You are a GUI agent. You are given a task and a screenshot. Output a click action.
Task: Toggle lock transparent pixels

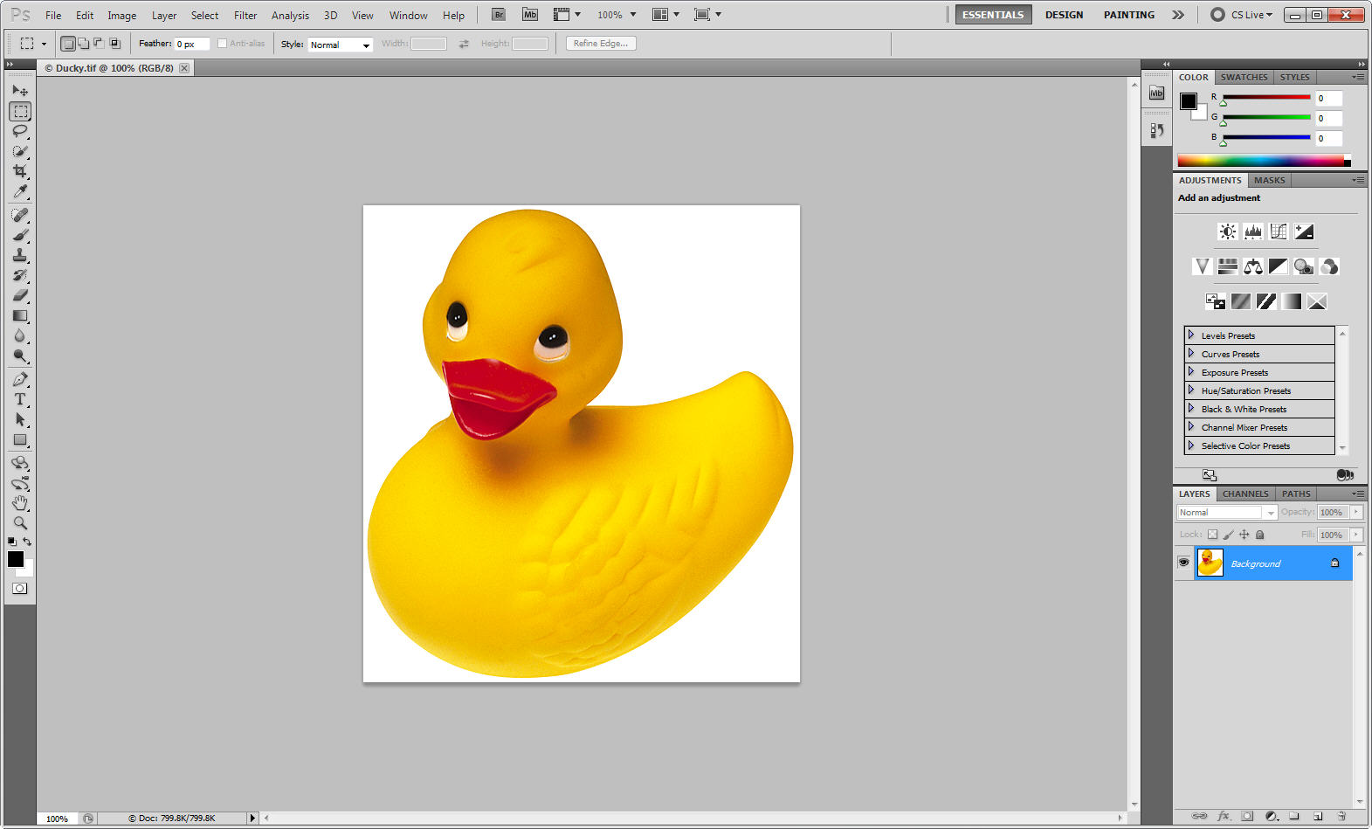point(1212,535)
